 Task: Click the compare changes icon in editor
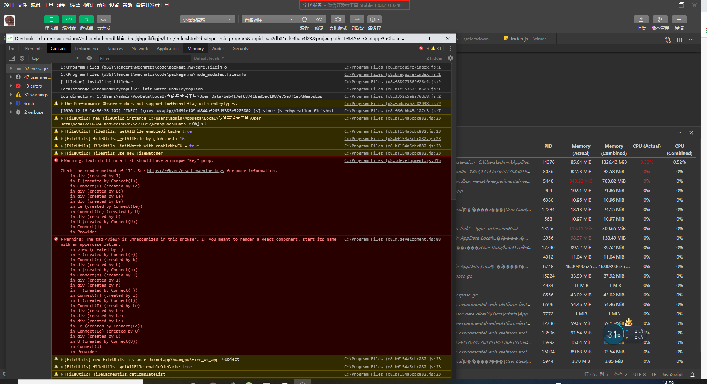coord(668,40)
